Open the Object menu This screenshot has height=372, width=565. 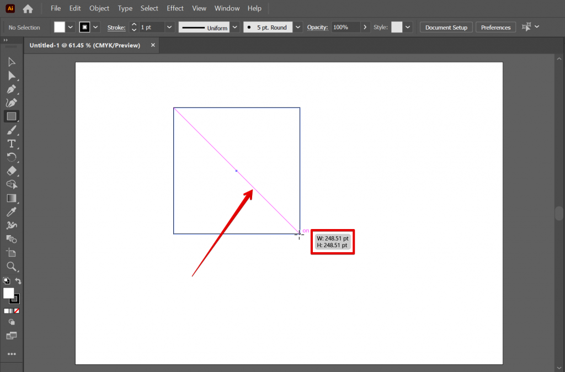coord(99,8)
